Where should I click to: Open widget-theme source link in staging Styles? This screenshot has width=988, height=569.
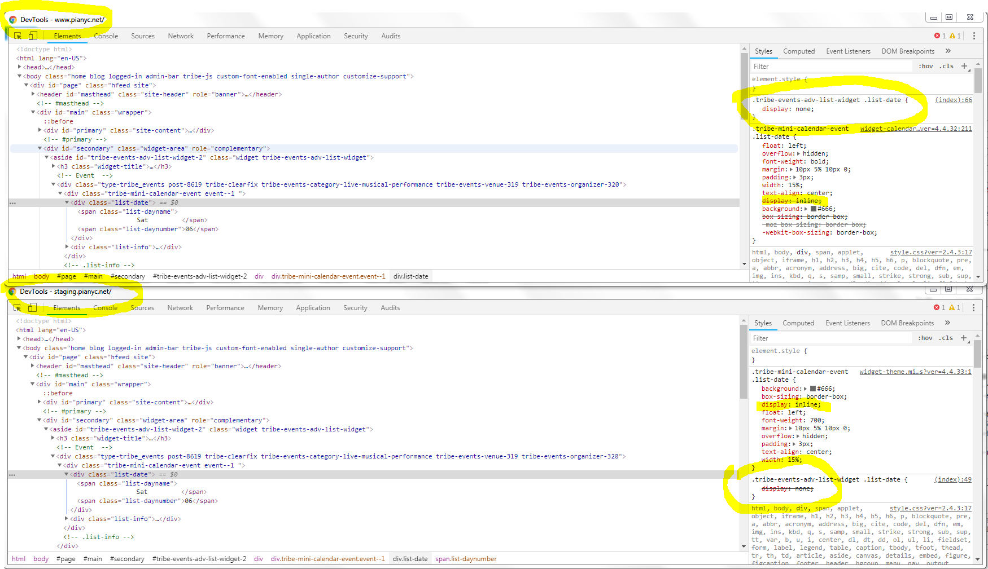point(915,372)
